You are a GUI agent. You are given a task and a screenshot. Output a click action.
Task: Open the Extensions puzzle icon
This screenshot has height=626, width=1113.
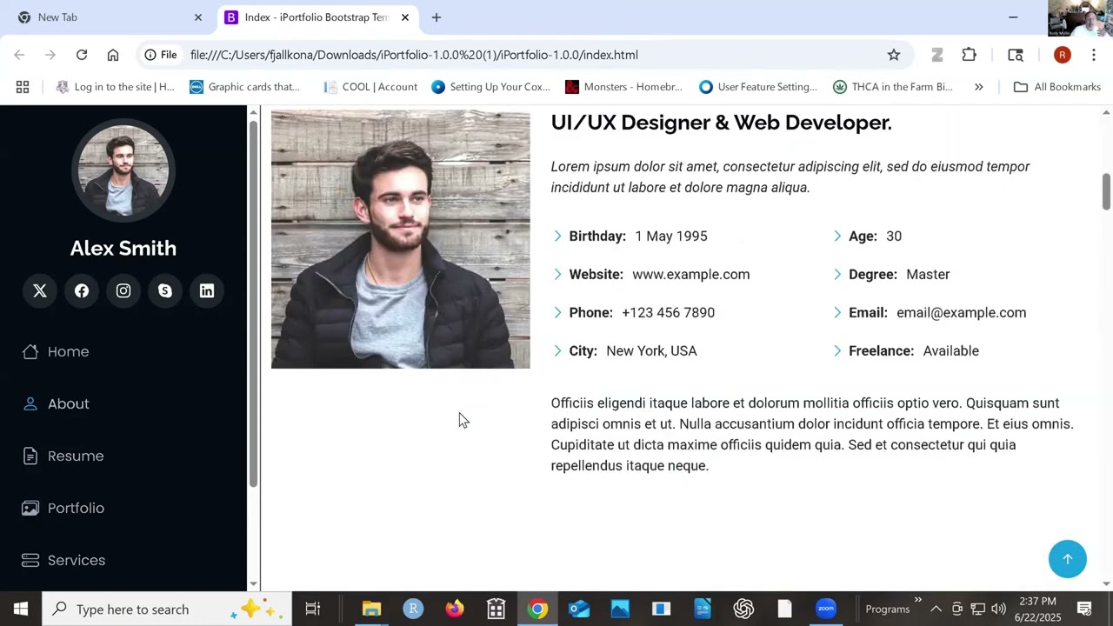tap(969, 55)
